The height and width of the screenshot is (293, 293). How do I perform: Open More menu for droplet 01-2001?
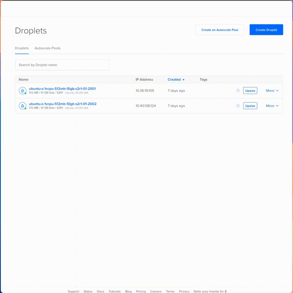pos(272,91)
